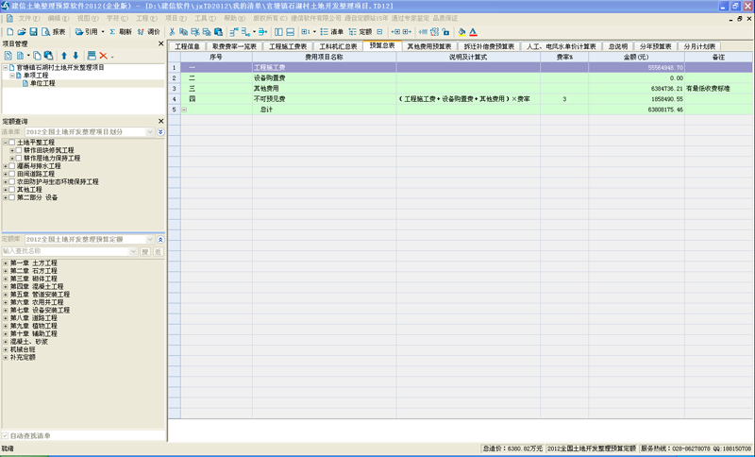The width and height of the screenshot is (755, 457).
Task: Open the 工具 menu in the menu bar
Action: pos(205,18)
